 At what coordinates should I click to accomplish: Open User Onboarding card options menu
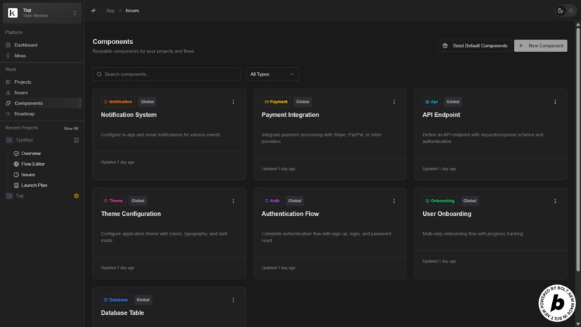[555, 201]
